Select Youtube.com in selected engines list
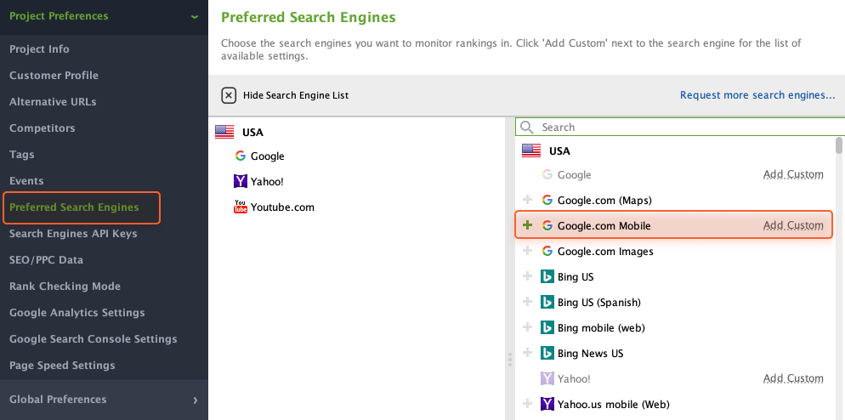The height and width of the screenshot is (420, 845). tap(282, 207)
